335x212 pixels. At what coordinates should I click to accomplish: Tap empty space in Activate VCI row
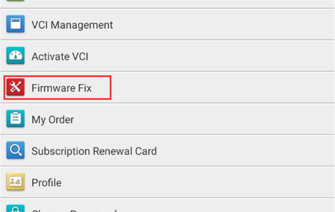[x=214, y=56]
